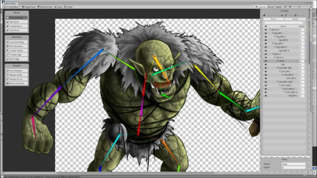Collapse the spine_2 node
317x178 pixels.
point(275,57)
